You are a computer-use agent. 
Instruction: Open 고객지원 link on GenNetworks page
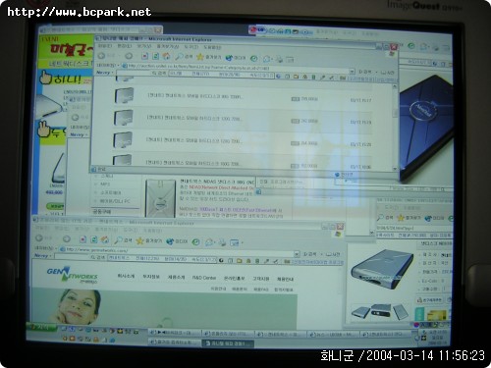(x=261, y=279)
